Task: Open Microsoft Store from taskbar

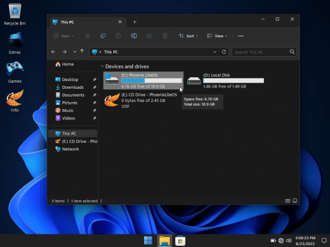Action: pyautogui.click(x=181, y=240)
